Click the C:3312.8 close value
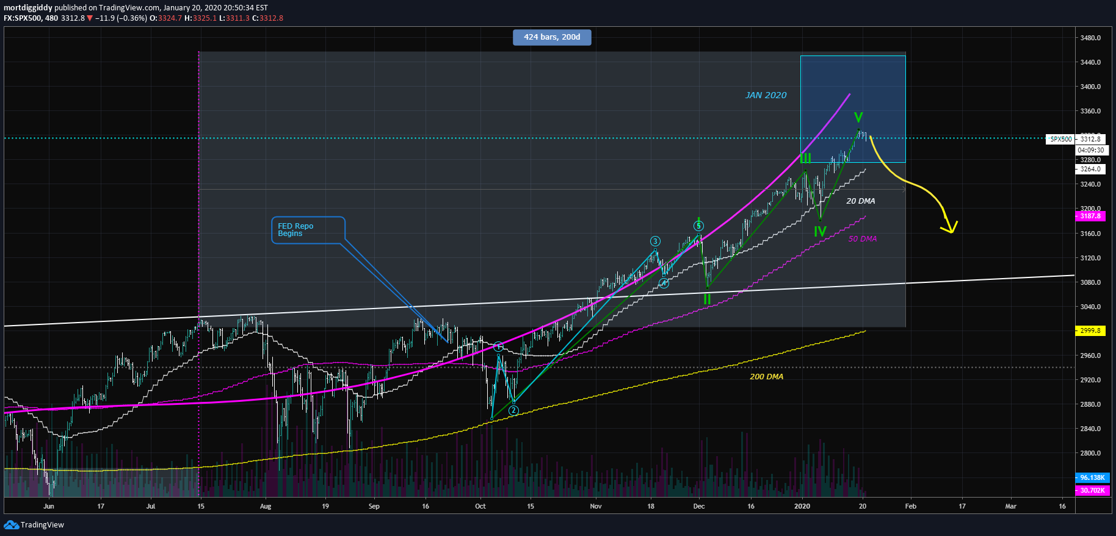This screenshot has height=536, width=1116. pos(267,18)
